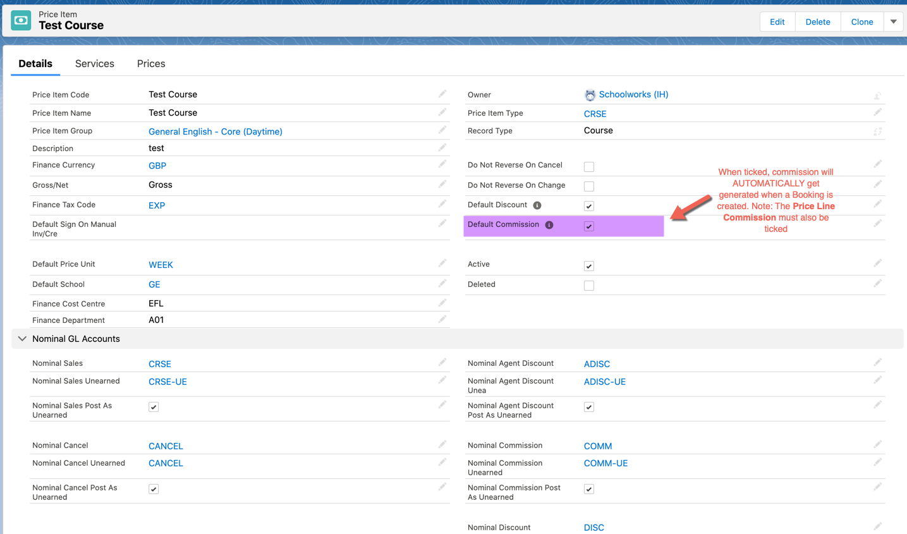Click the change owner icon
The image size is (907, 534).
877,95
